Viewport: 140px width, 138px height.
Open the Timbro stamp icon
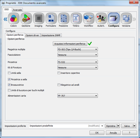[x=76, y=18]
